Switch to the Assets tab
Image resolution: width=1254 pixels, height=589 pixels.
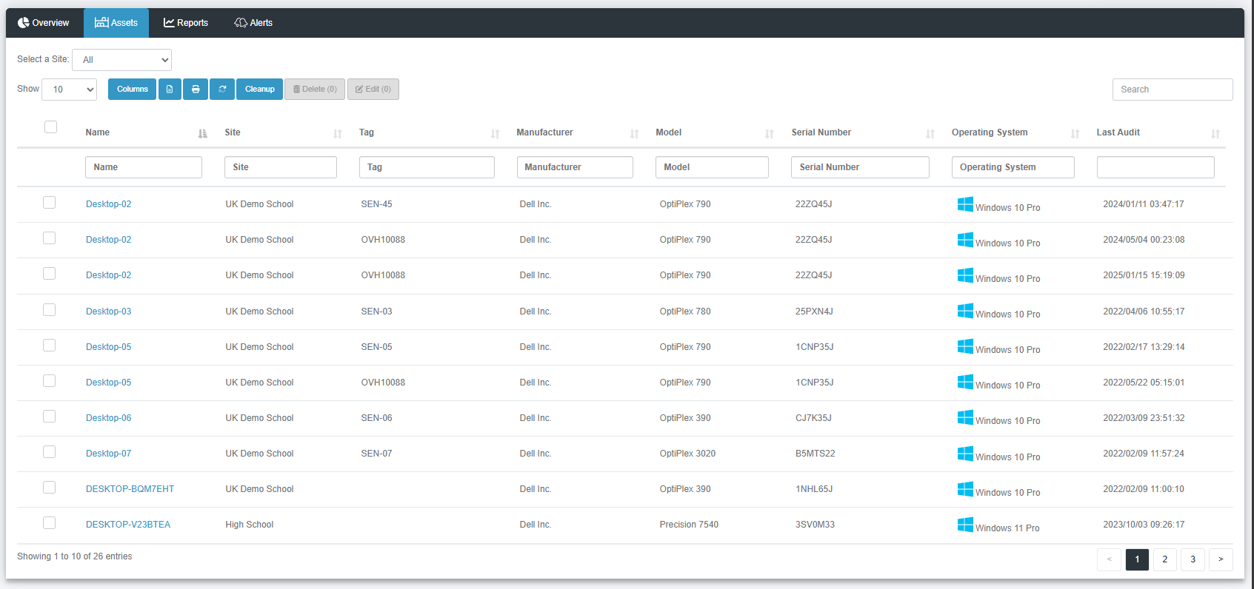(x=116, y=23)
